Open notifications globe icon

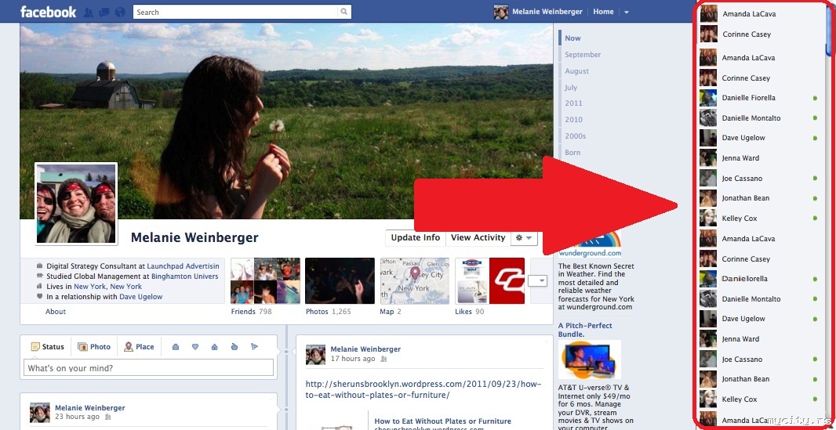[x=120, y=12]
